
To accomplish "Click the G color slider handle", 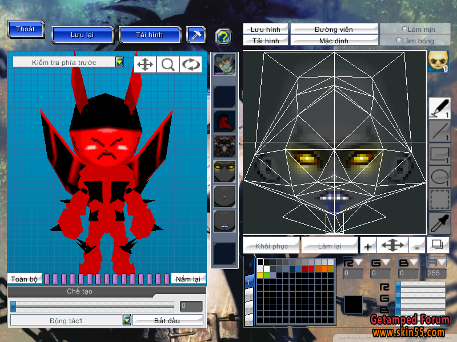I will [x=398, y=297].
